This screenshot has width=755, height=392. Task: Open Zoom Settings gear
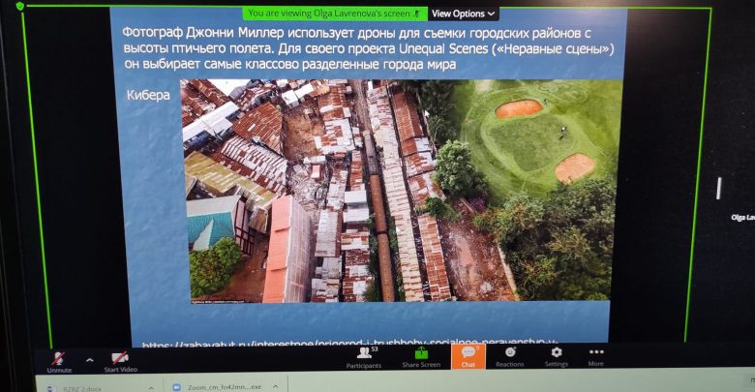point(557,357)
